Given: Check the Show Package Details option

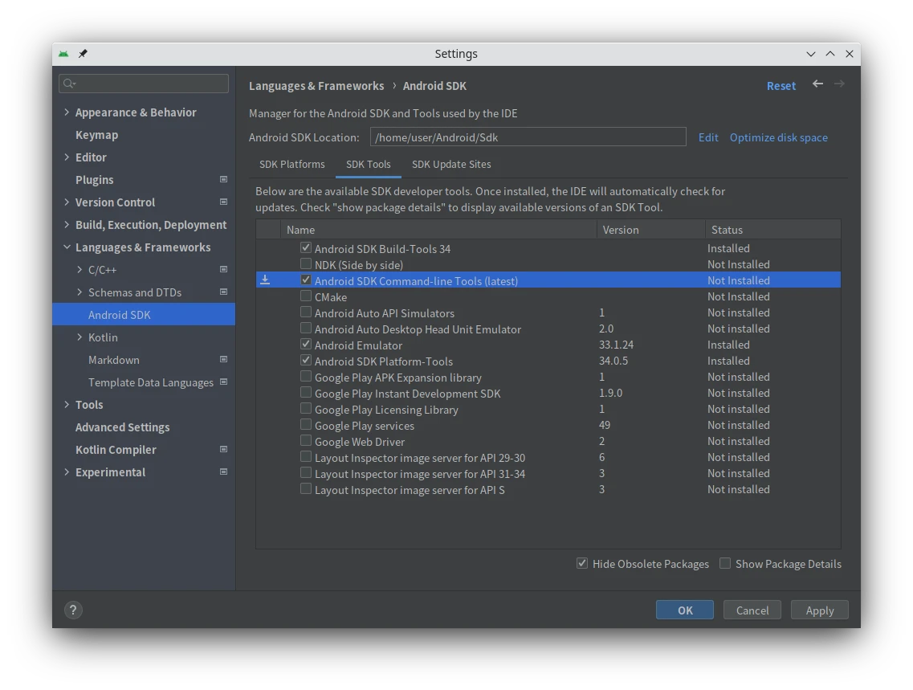Looking at the screenshot, I should pyautogui.click(x=725, y=564).
